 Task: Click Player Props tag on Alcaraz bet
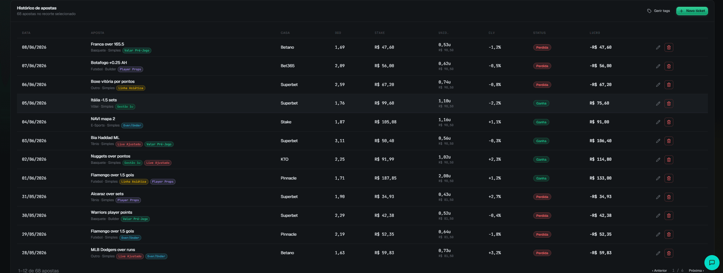tap(128, 200)
